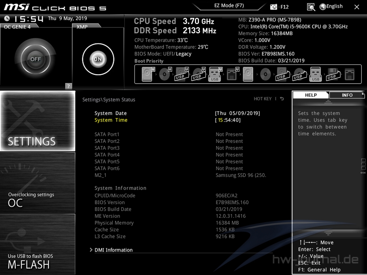Click the HOT KEY button

[x=263, y=99]
